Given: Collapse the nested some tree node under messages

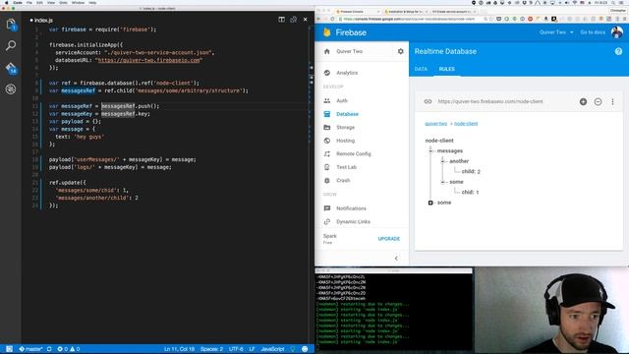Looking at the screenshot, I should pos(443,182).
